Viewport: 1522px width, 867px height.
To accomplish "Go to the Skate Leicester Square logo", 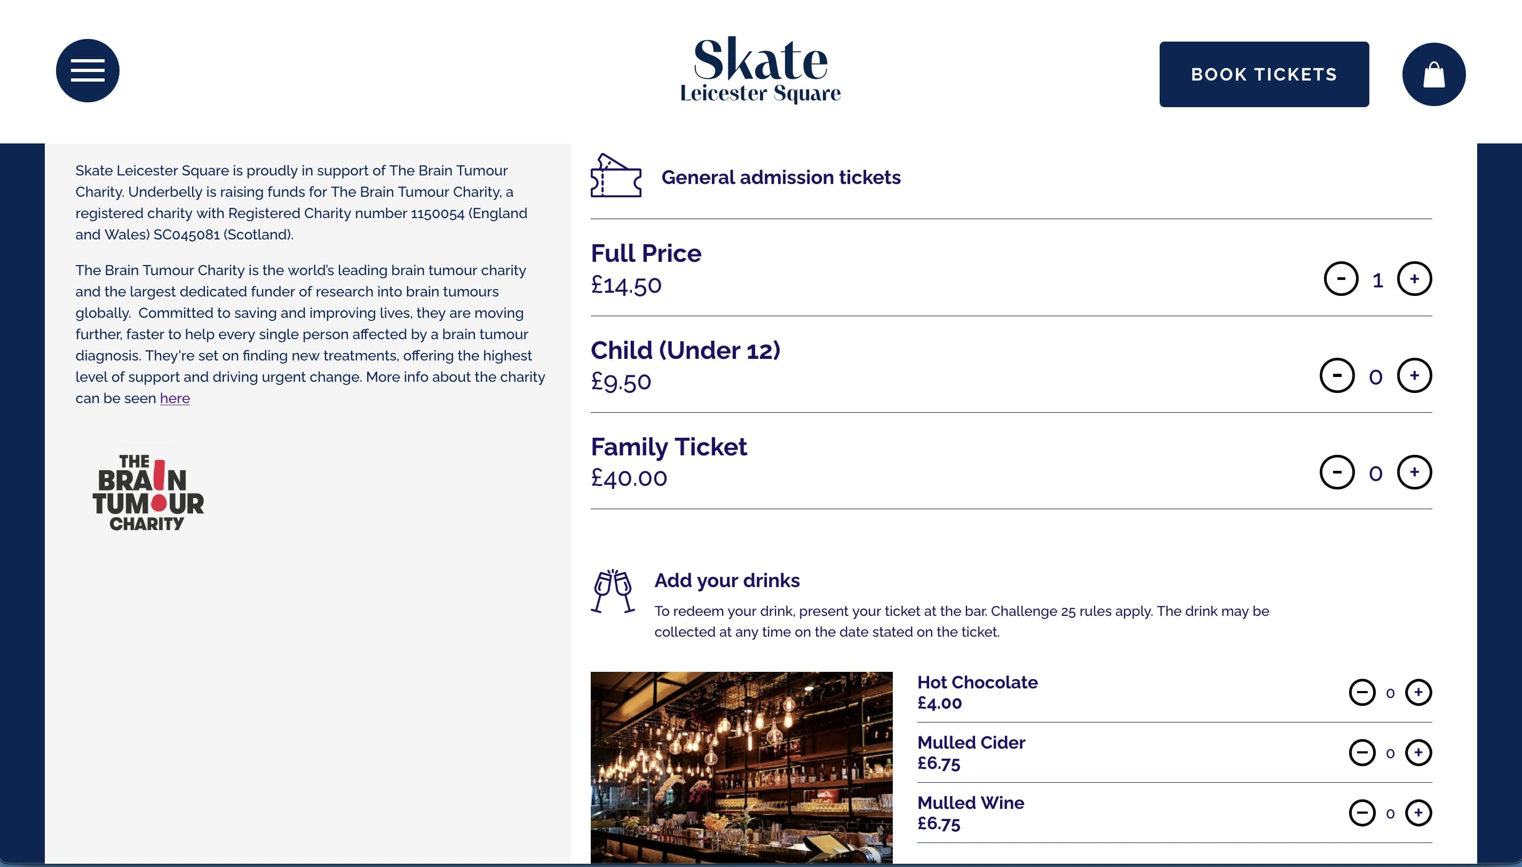I will [x=760, y=70].
